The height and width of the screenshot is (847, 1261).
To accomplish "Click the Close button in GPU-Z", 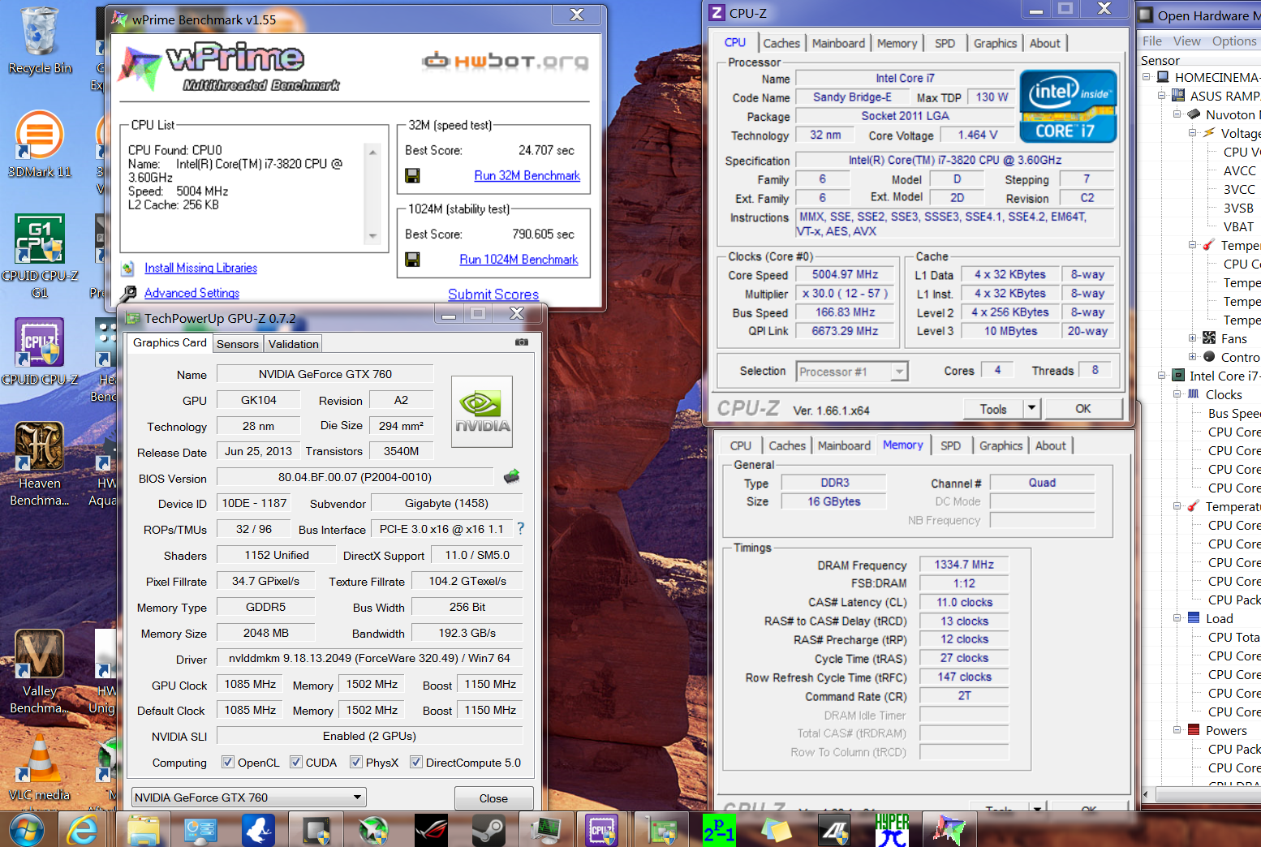I will 493,798.
